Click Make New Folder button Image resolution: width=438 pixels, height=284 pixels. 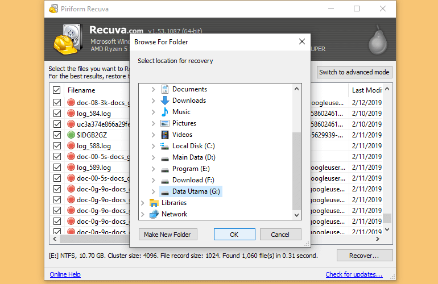(168, 235)
